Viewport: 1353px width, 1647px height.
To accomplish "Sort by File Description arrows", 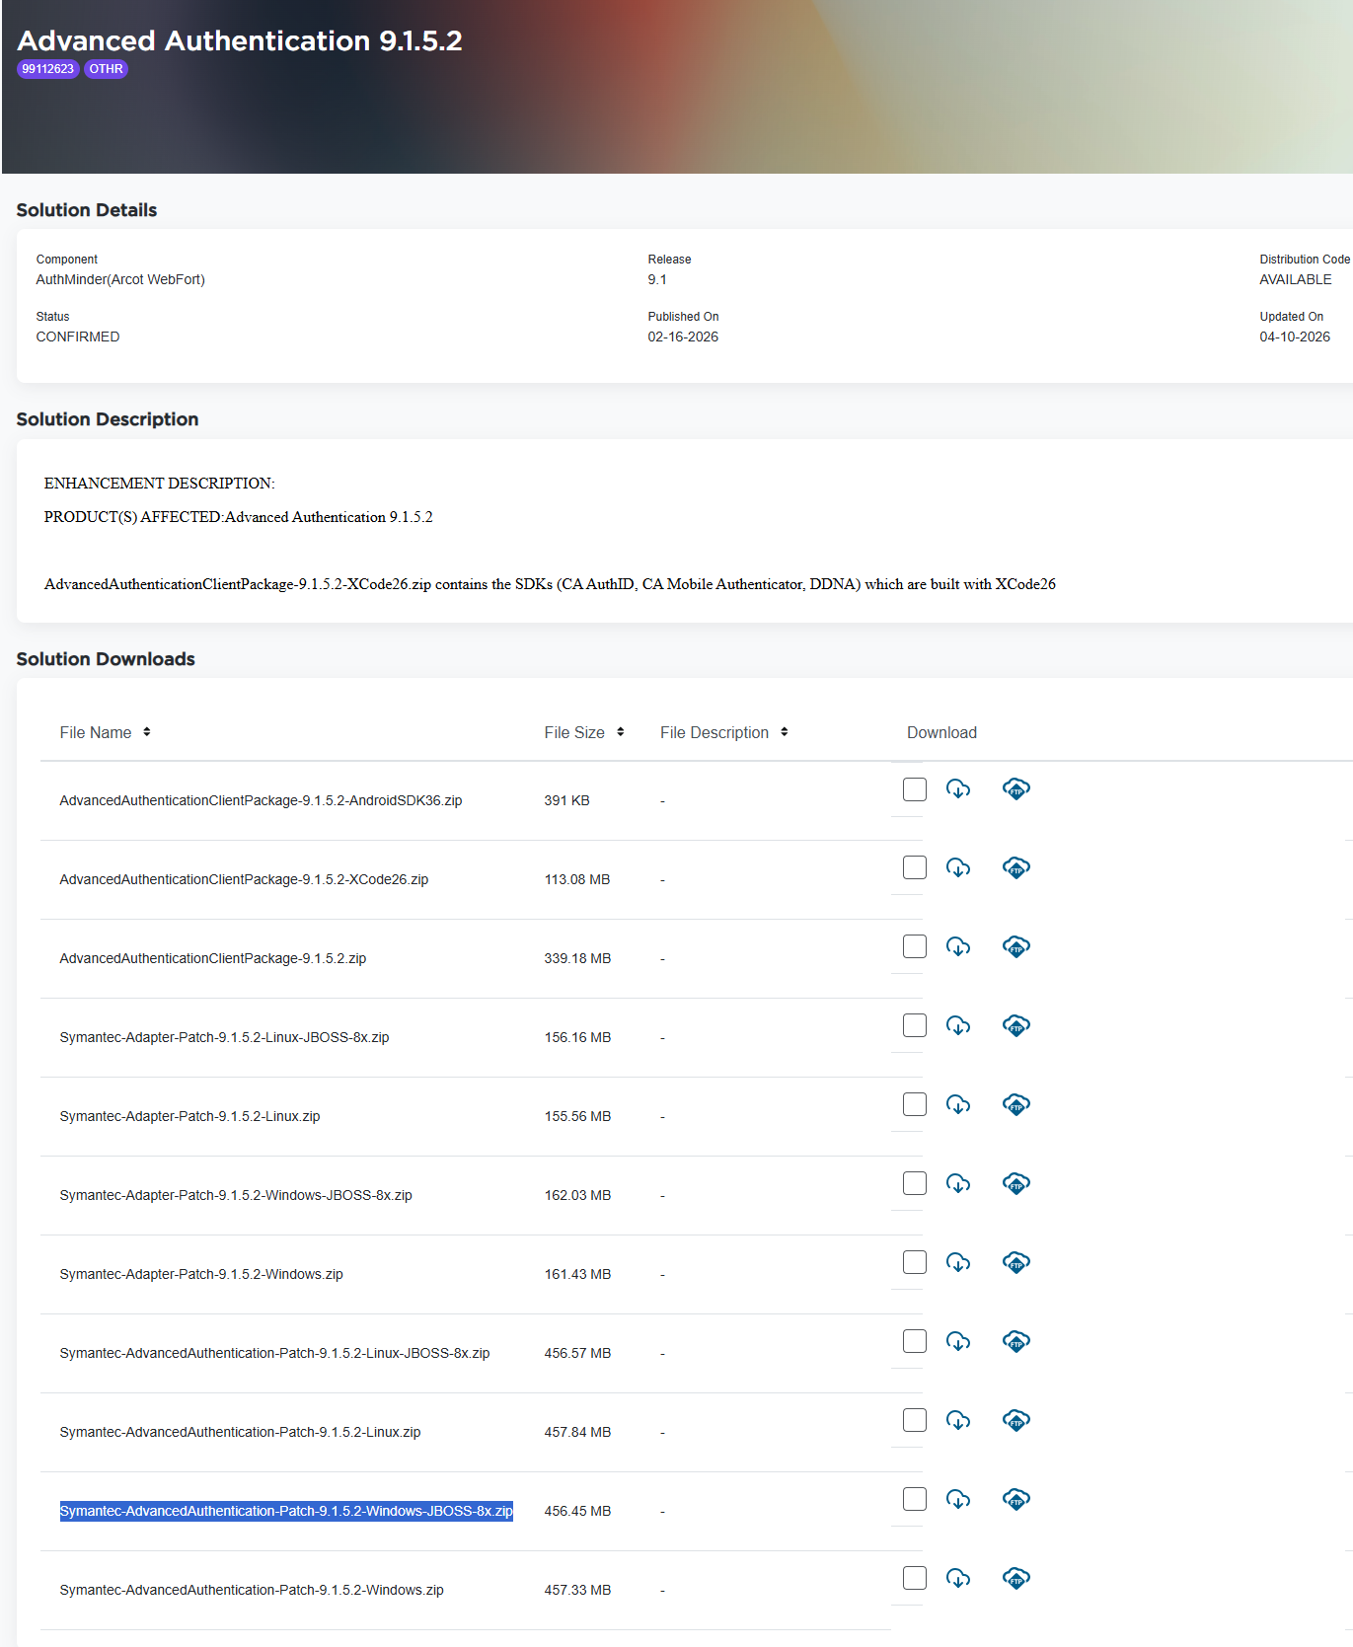I will pos(785,732).
